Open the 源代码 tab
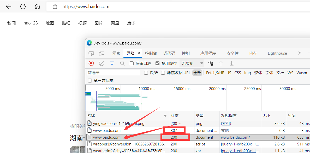The height and width of the screenshot is (153, 310). pyautogui.click(x=169, y=53)
